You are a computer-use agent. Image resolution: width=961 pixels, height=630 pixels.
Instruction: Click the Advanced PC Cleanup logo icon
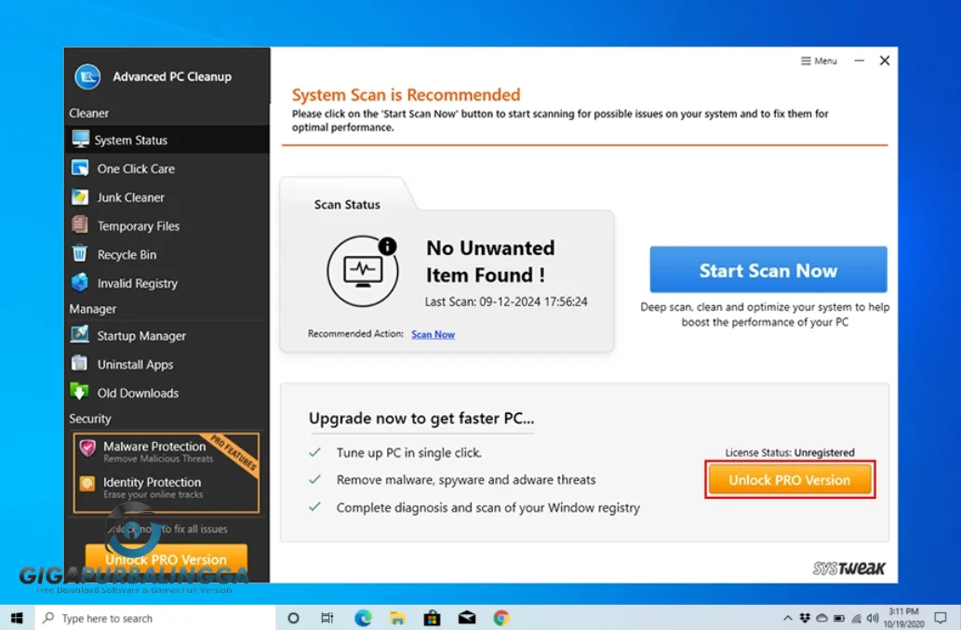click(87, 76)
